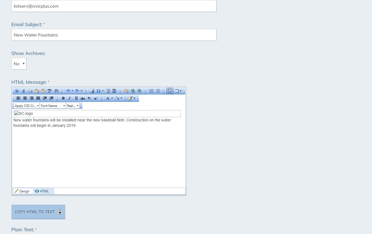Click the Undo arrow icon
Image resolution: width=372 pixels, height=234 pixels.
click(68, 91)
